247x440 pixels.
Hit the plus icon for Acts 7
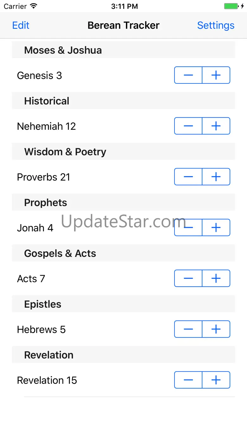[216, 278]
